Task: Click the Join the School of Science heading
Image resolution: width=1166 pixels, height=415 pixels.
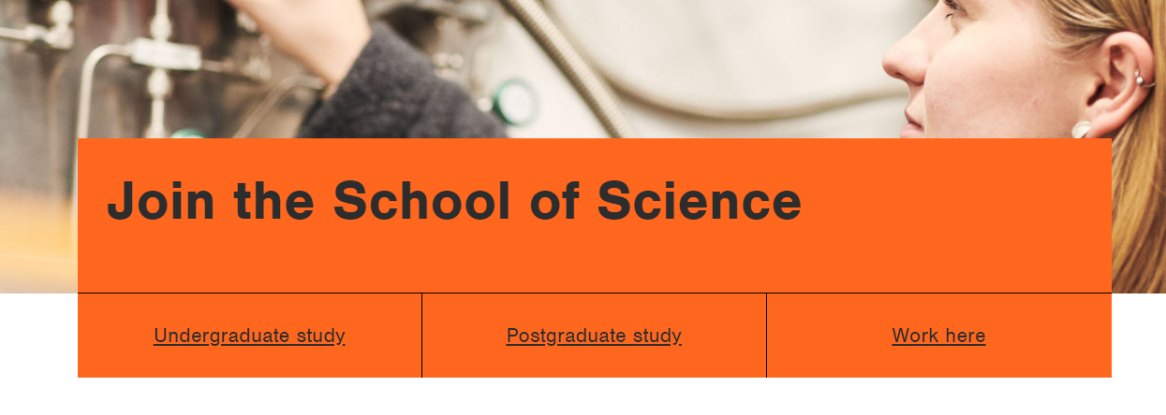Action: (454, 200)
